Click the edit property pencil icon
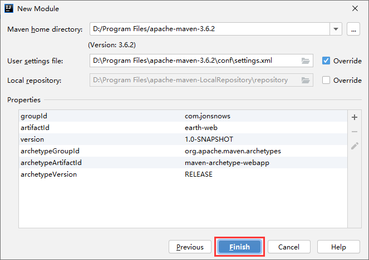Screen dimensions: 369x260 (x=355, y=146)
